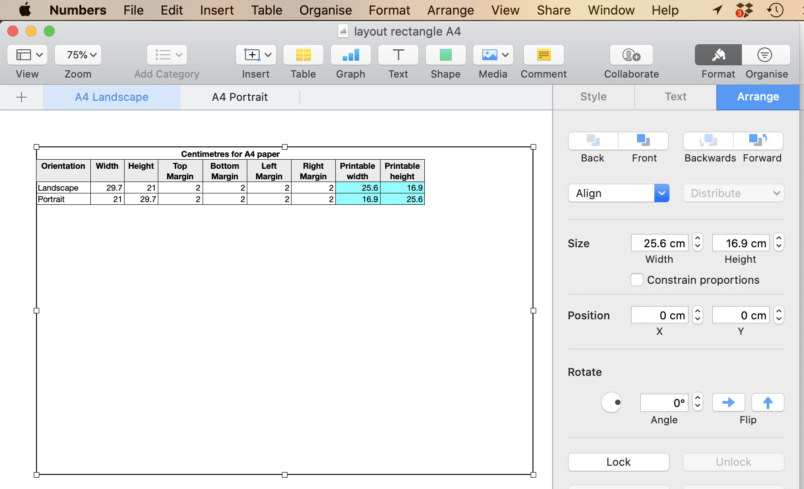The height and width of the screenshot is (489, 804).
Task: Select the A4 Landscape sheet tab
Action: coord(112,97)
